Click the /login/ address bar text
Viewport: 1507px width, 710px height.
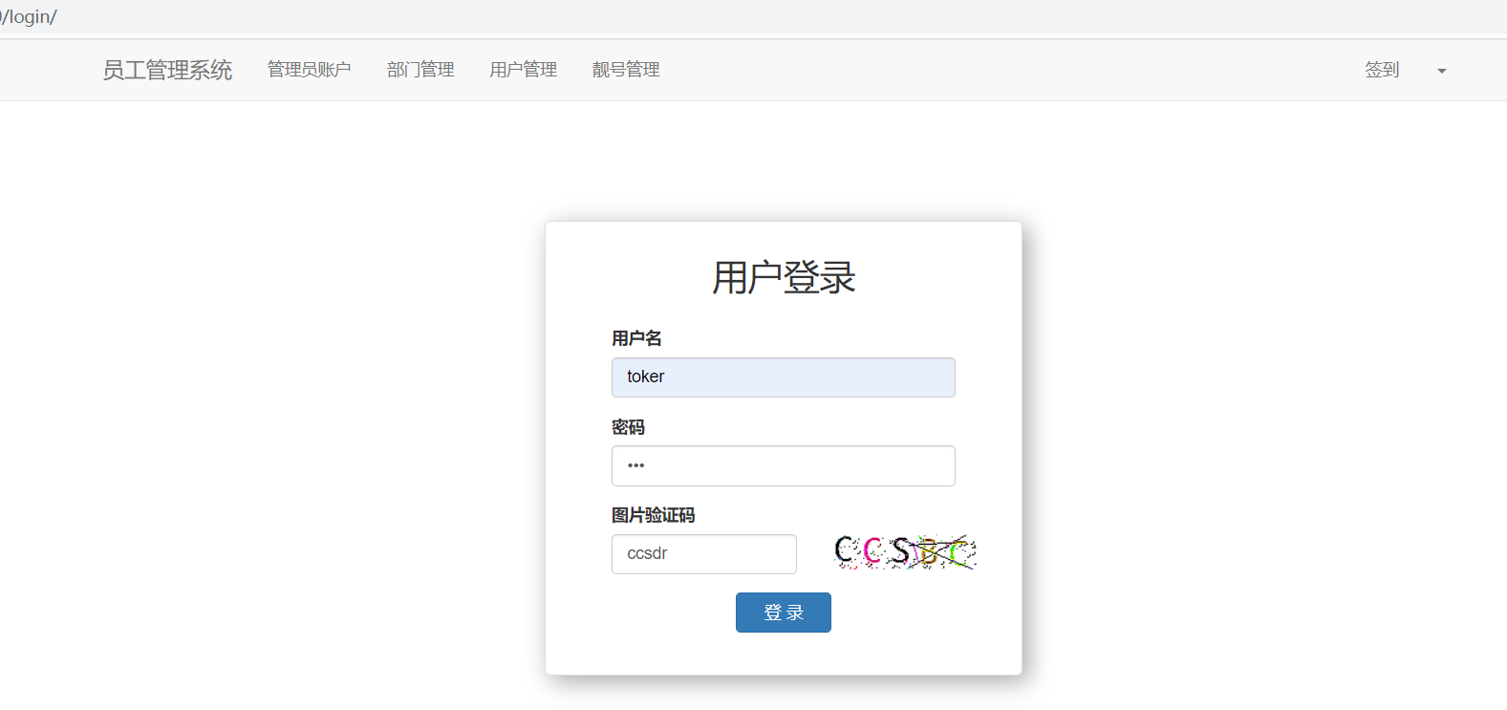(x=29, y=17)
